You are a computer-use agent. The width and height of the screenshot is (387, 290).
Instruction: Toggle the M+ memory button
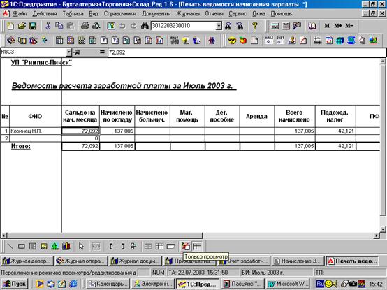(338, 26)
